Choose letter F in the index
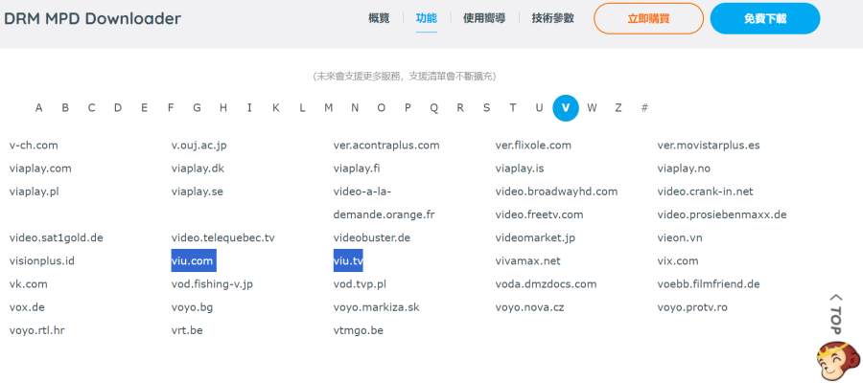Screen dimensions: 863x383 pos(171,107)
